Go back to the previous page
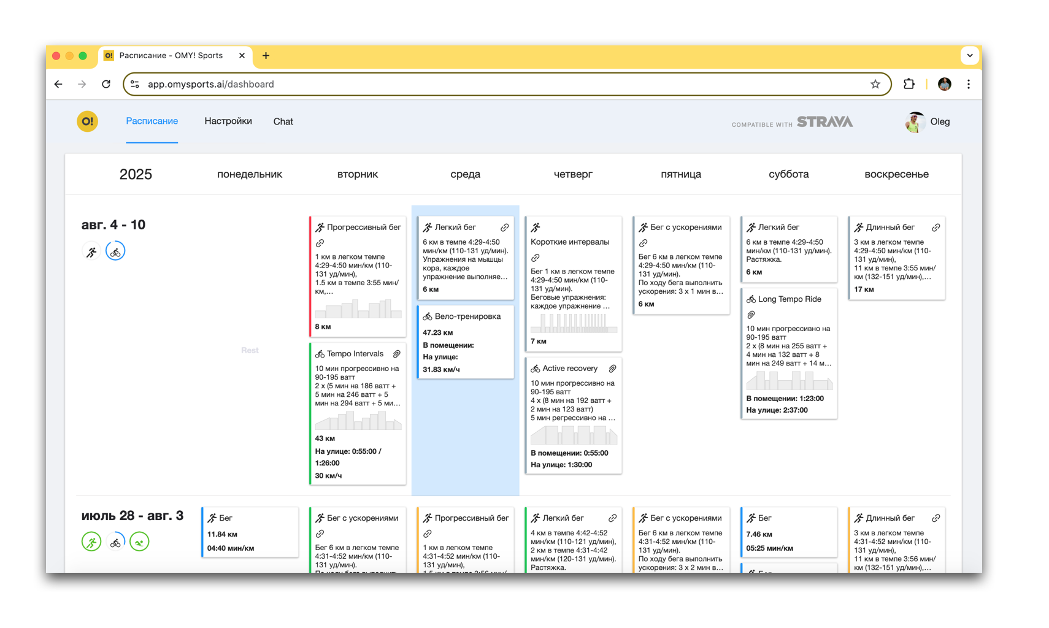1049x628 pixels. [x=58, y=84]
